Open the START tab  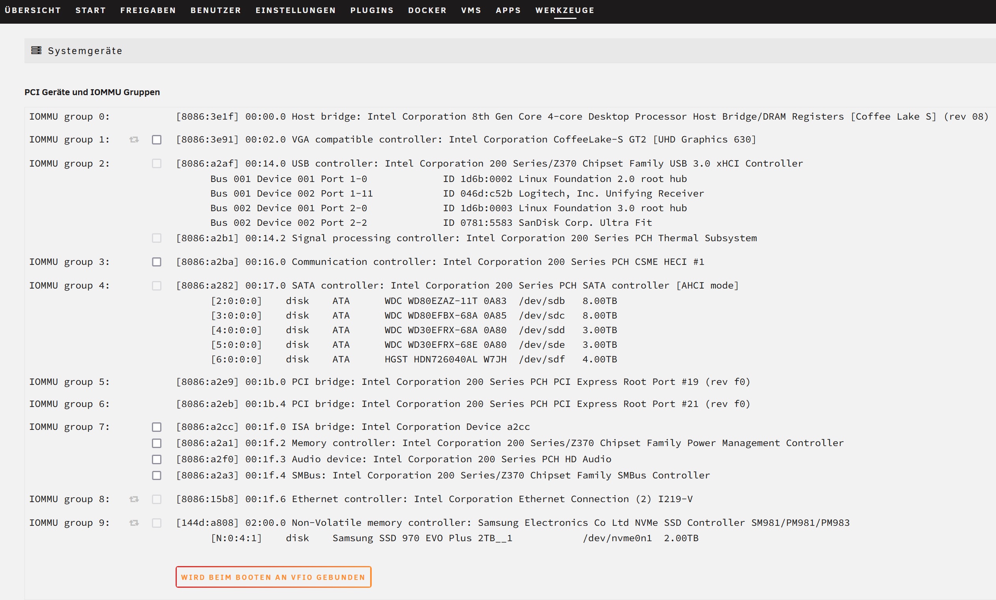click(90, 10)
